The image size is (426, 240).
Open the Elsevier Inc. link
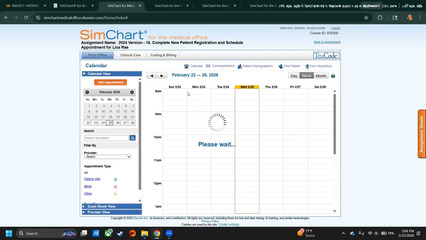click(140, 218)
